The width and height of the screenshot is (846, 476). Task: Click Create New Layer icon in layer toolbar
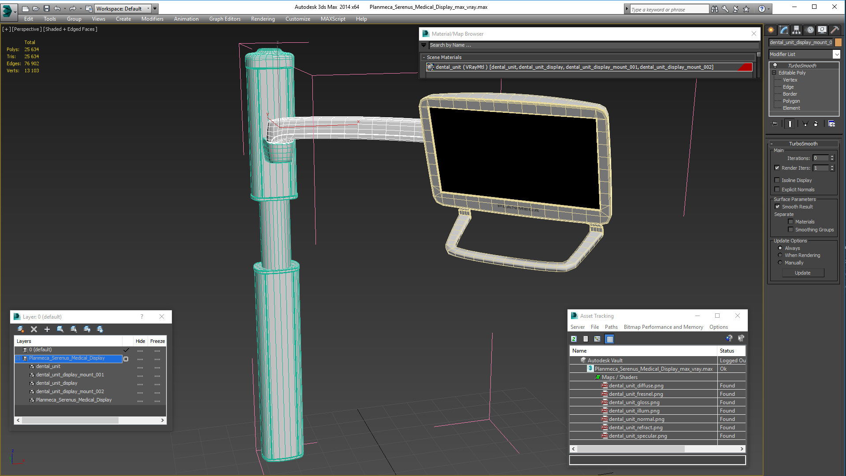[20, 329]
